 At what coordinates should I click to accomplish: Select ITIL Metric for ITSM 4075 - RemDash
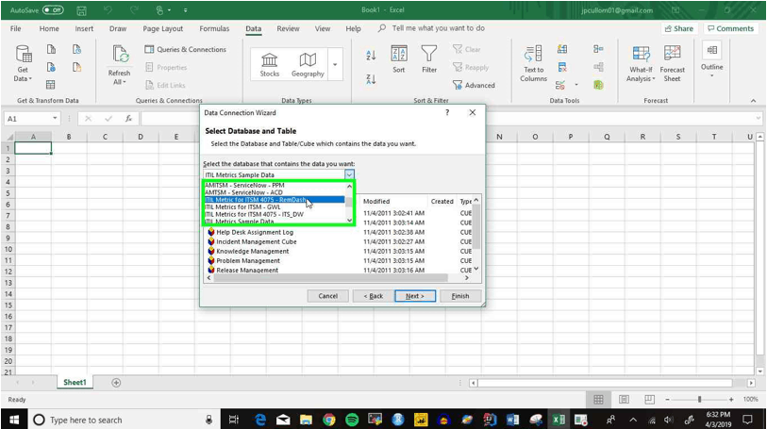coord(275,199)
